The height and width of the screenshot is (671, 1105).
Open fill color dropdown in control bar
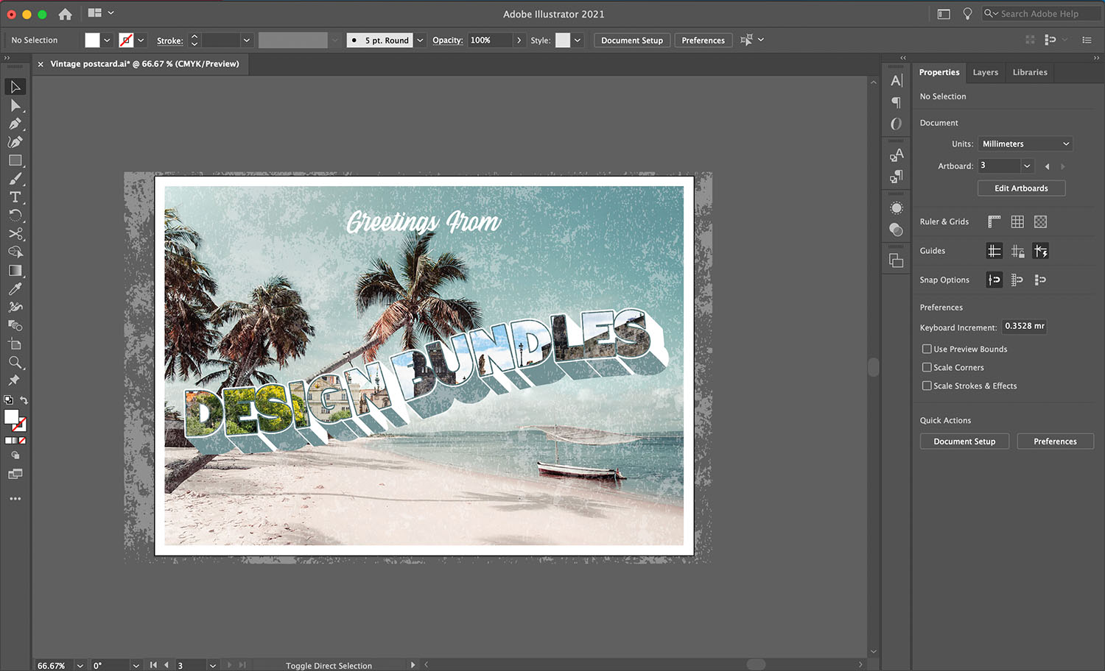(107, 40)
